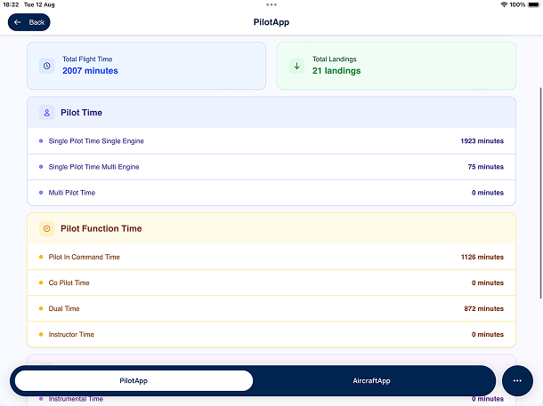
Task: Click the 75 minutes value
Action: [x=485, y=167]
